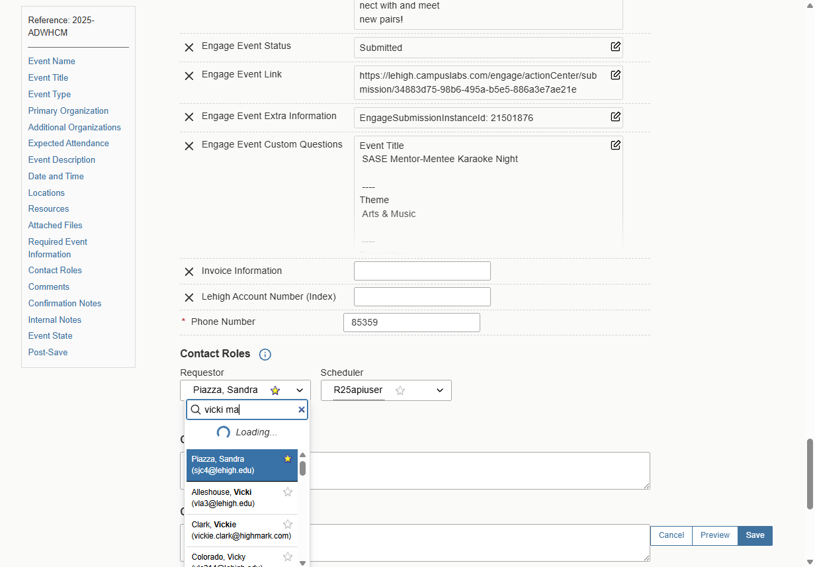Image resolution: width=815 pixels, height=567 pixels.
Task: Remove the Engage Event Link field
Action: coord(189,76)
